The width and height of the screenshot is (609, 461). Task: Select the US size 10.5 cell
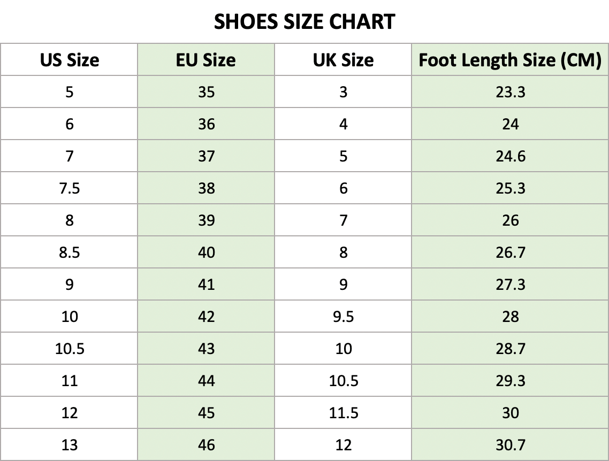tap(69, 349)
